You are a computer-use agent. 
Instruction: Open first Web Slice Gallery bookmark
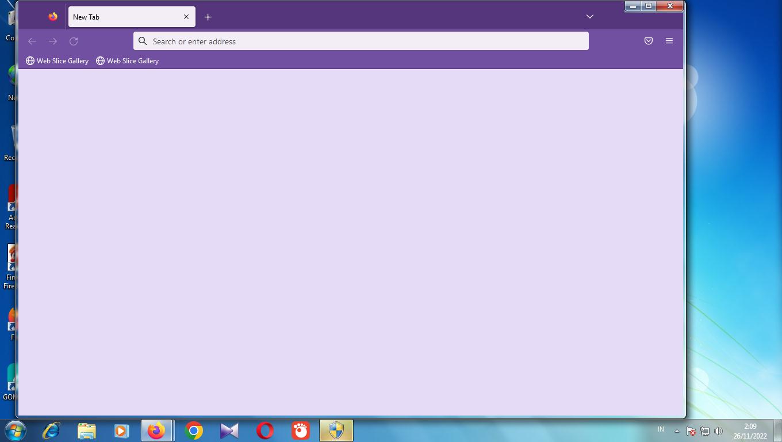(x=57, y=61)
